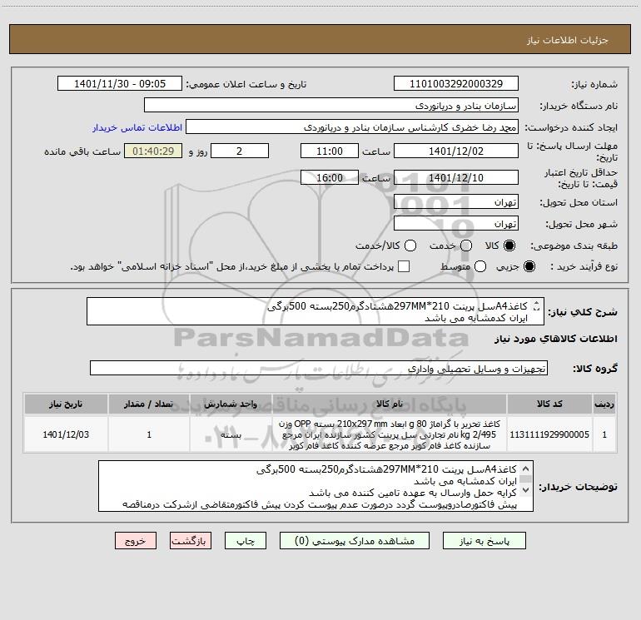This screenshot has height=620, width=641.
Task: Click ایجاد کننده درخواست field
Action: (352, 127)
